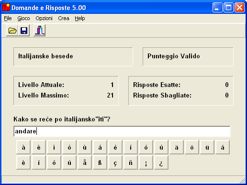Click the Livello Massimo value 21

coord(110,95)
